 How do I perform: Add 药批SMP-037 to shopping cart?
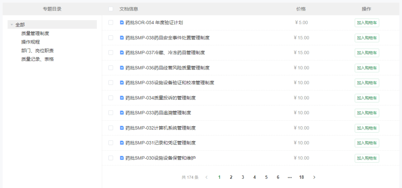click(x=367, y=53)
